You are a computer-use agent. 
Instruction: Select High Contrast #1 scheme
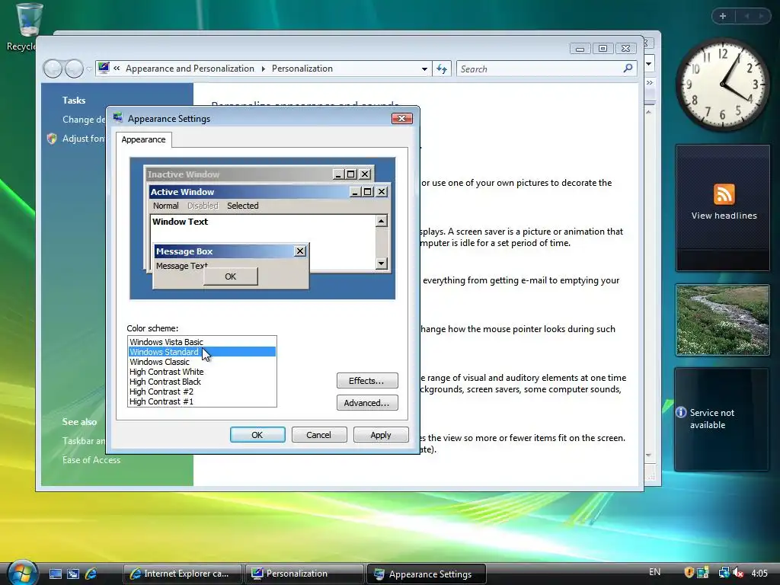[201, 401]
